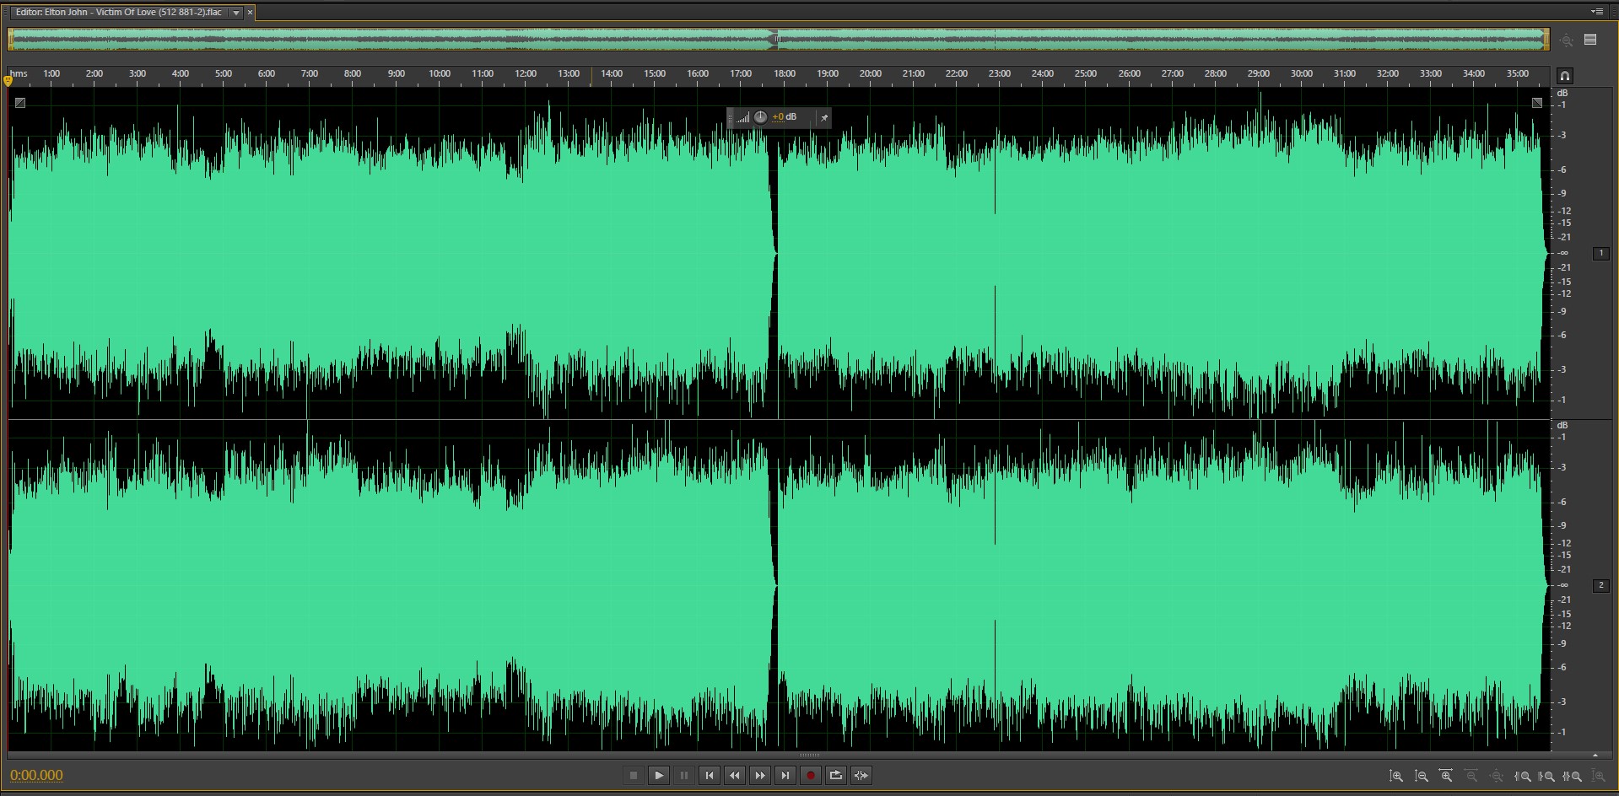Open the Editor panel options menu
This screenshot has height=796, width=1619.
coord(1596,12)
